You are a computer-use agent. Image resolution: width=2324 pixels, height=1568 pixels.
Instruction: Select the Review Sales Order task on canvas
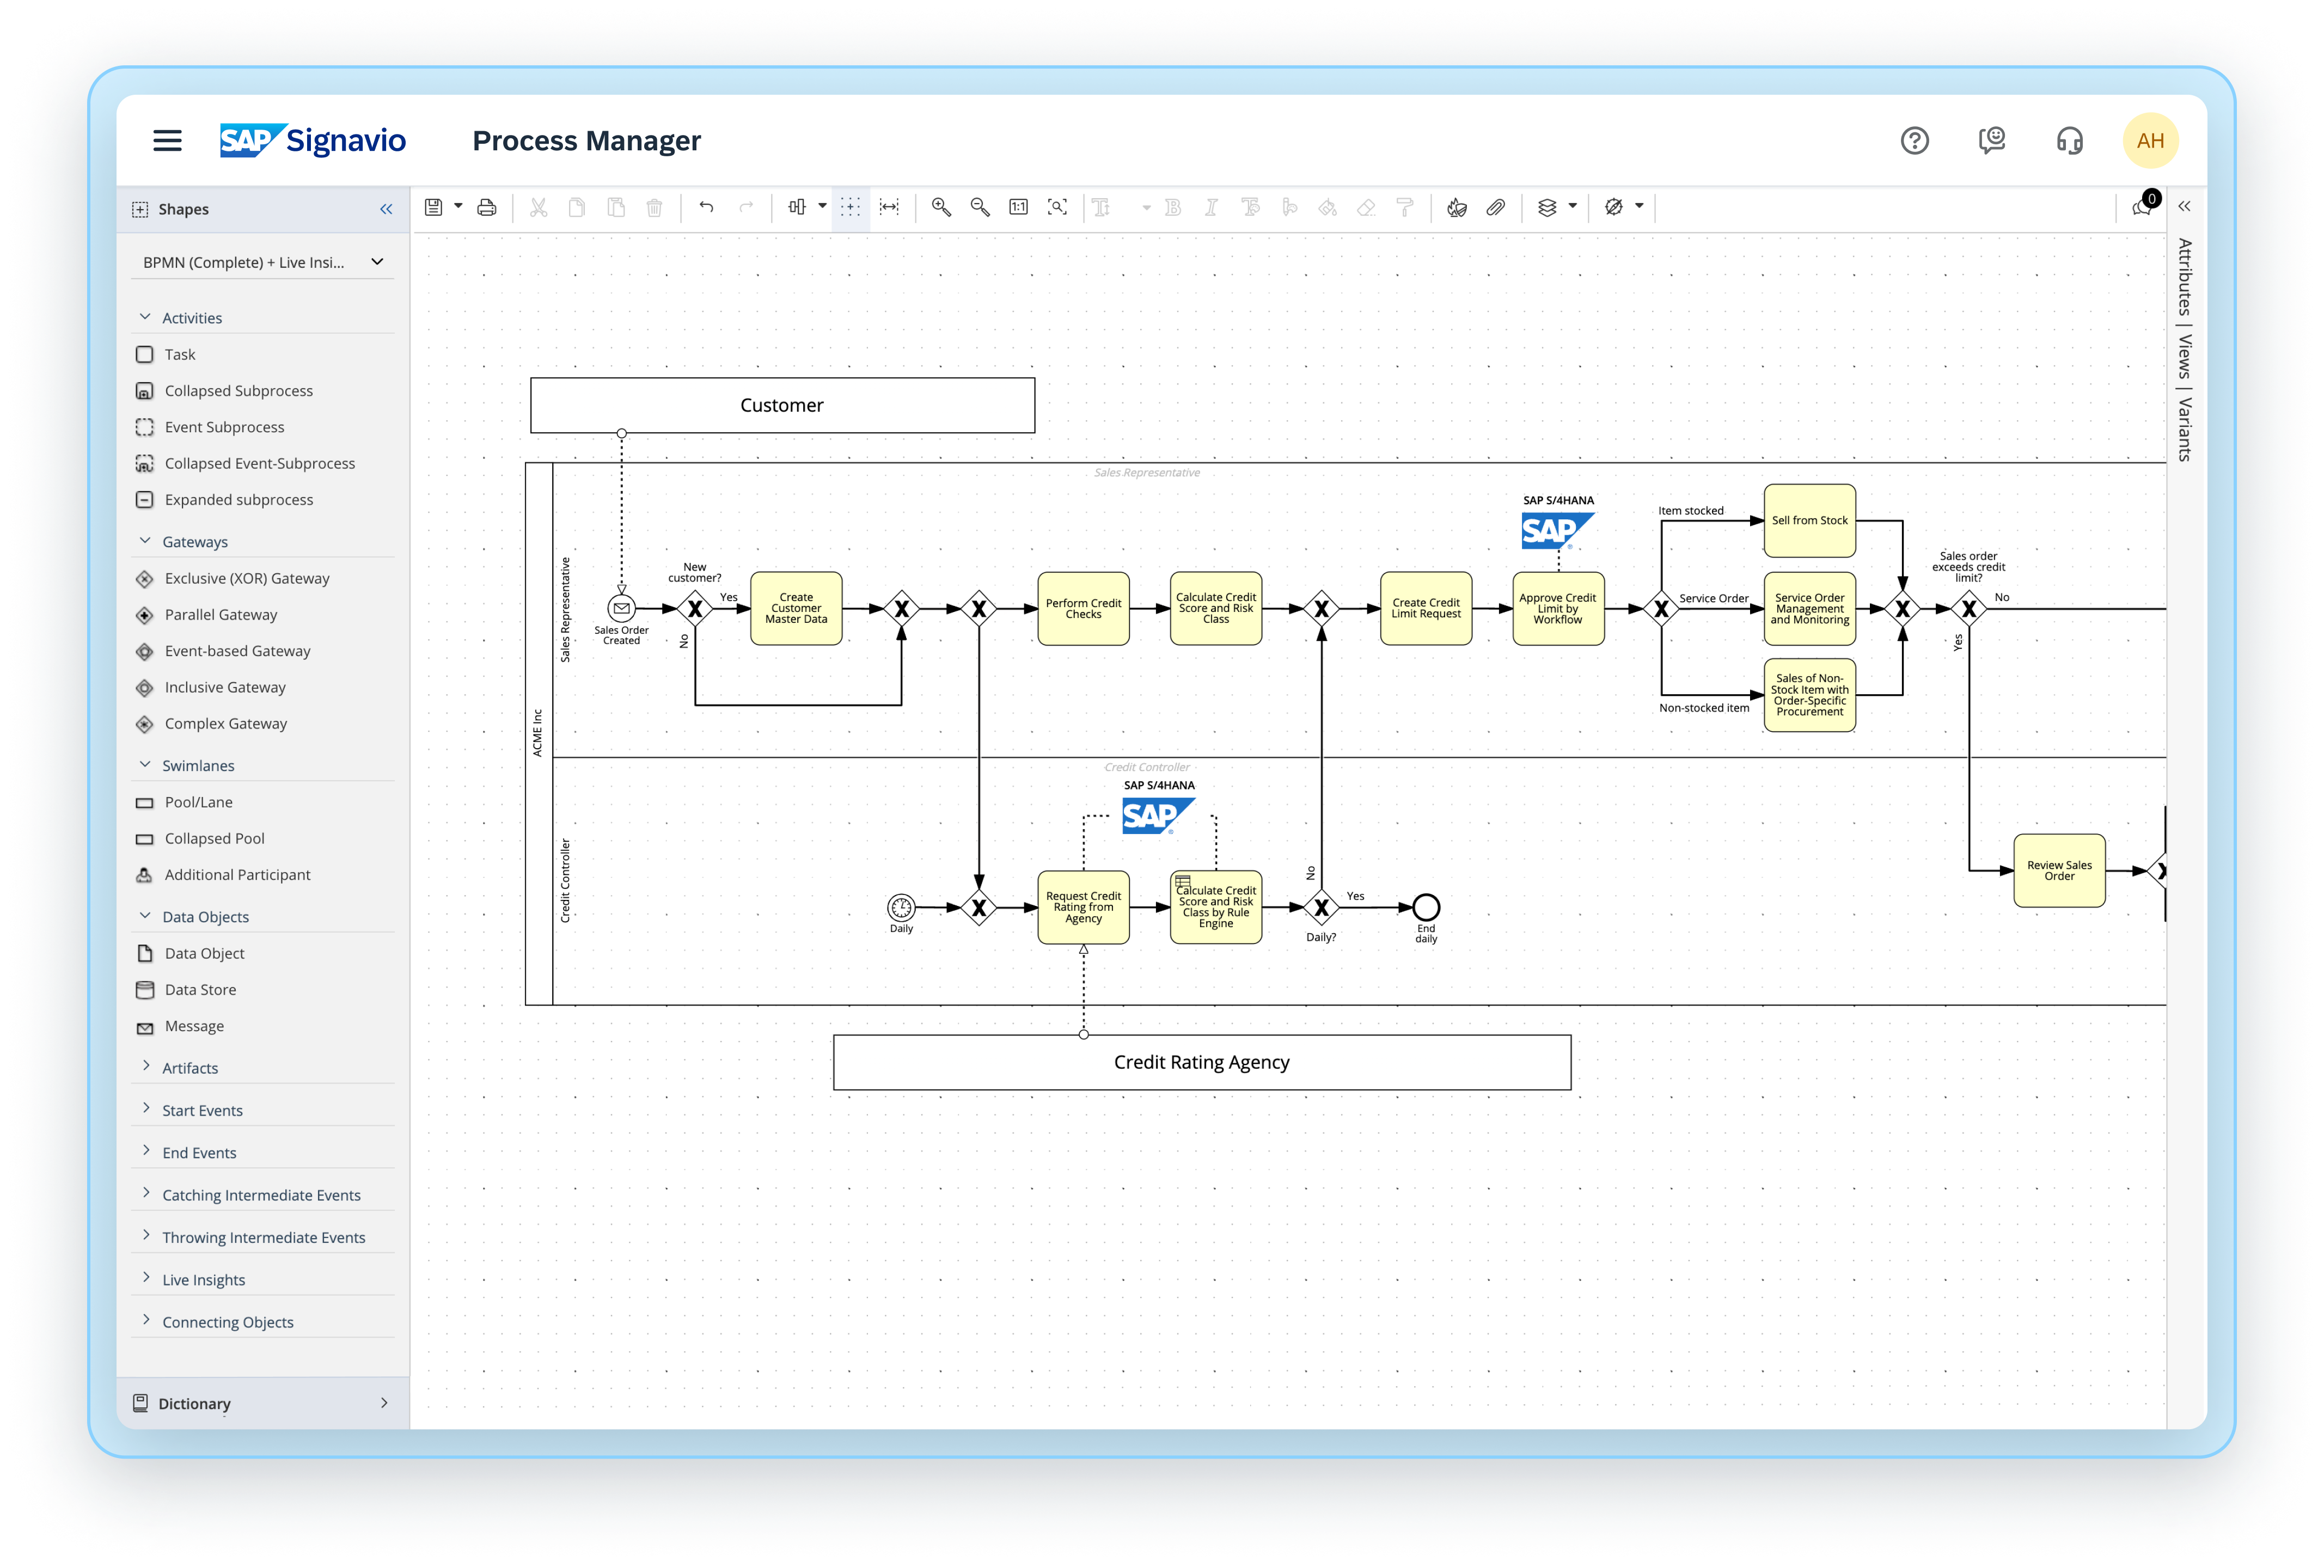(x=2059, y=869)
